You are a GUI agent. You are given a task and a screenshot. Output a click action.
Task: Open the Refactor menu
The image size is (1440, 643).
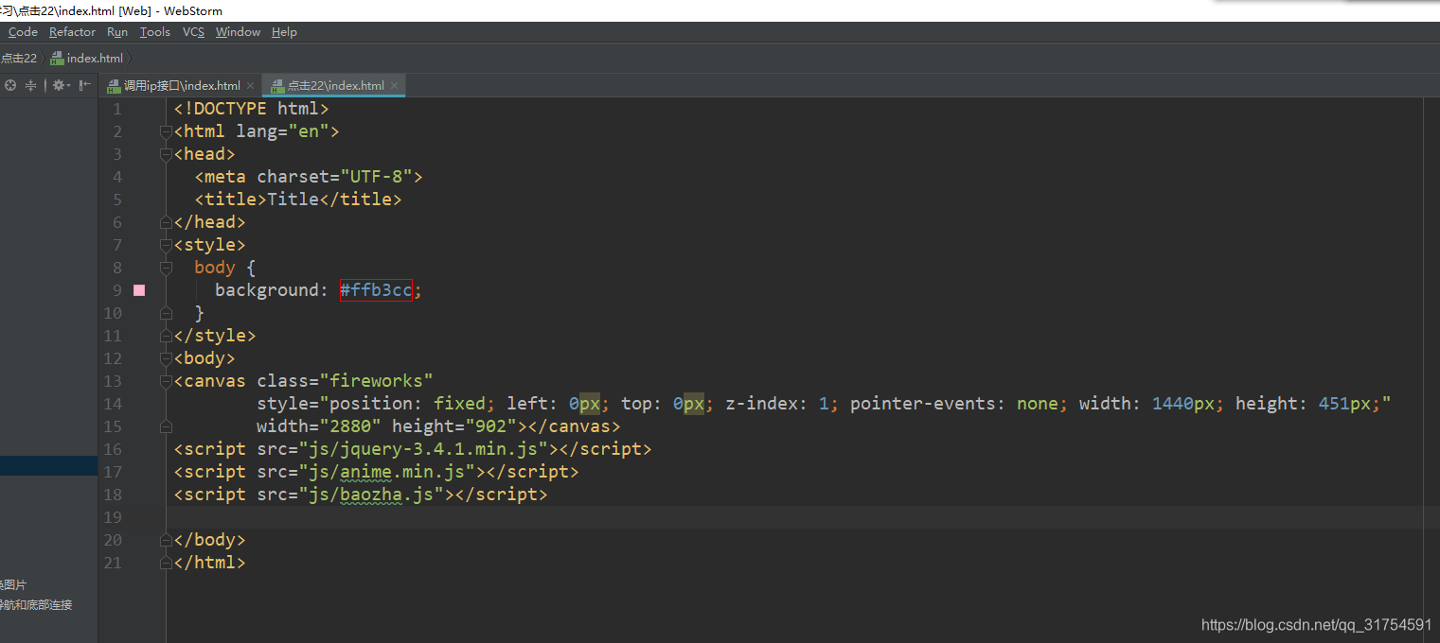coord(72,32)
